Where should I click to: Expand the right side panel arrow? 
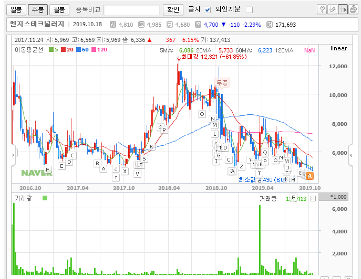pos(350,155)
